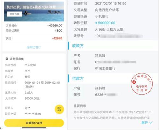Click the 重要提示 heading

[80, 106]
